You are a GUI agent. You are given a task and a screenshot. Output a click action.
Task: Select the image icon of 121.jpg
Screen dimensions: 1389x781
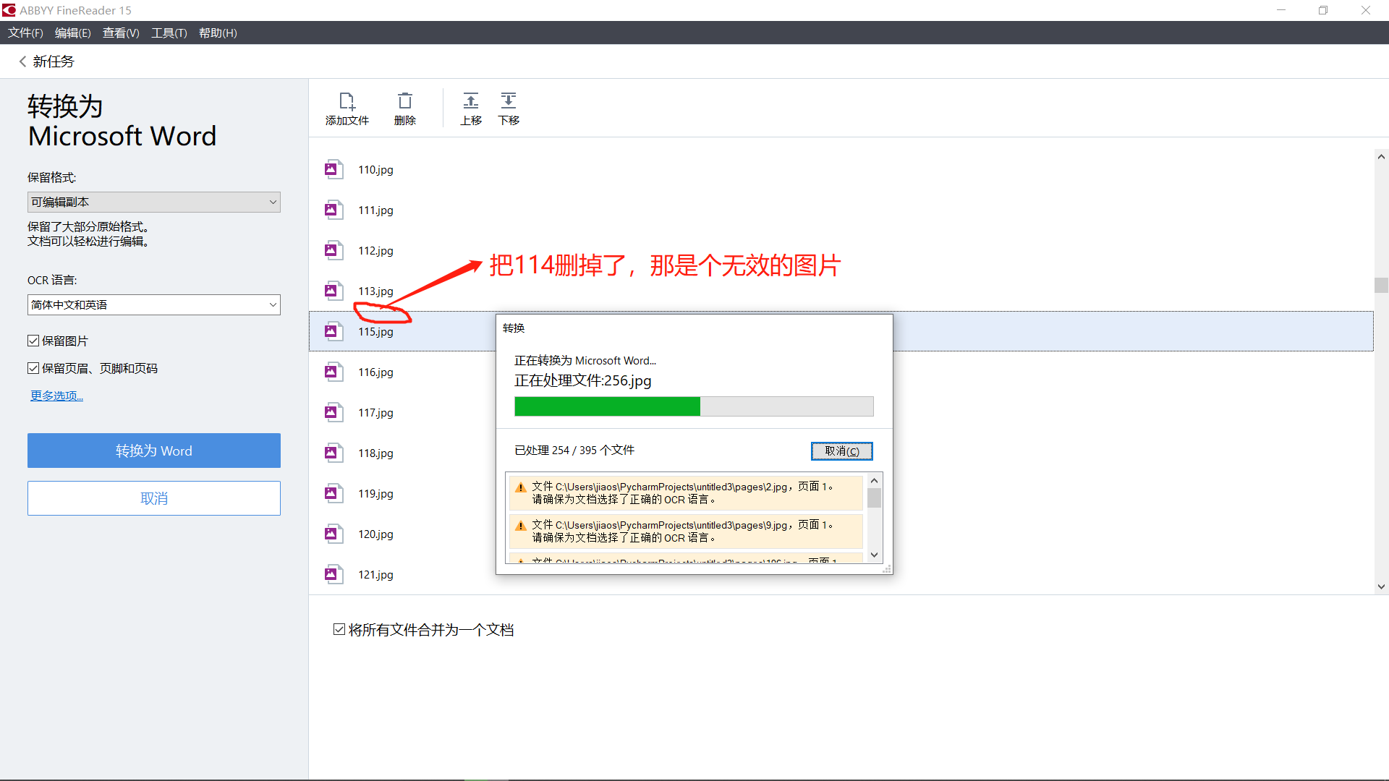click(333, 574)
